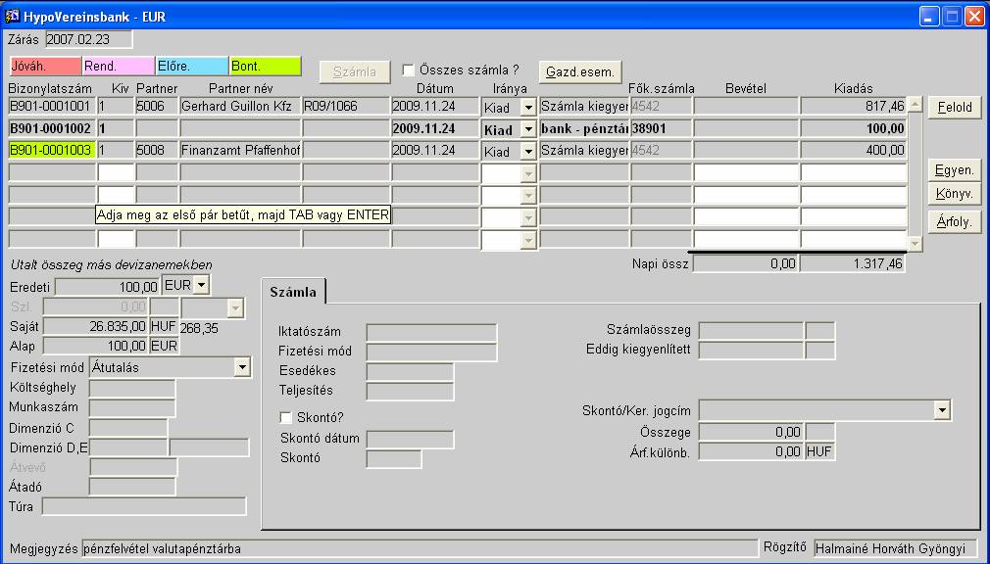Expand the Skontó/Ker. jogcím dropdown
The width and height of the screenshot is (990, 564).
click(942, 410)
